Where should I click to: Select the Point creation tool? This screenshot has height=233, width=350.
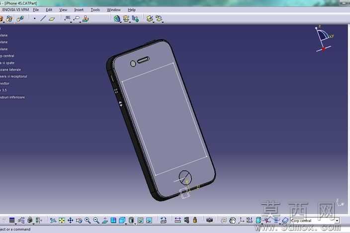[x=35, y=19]
